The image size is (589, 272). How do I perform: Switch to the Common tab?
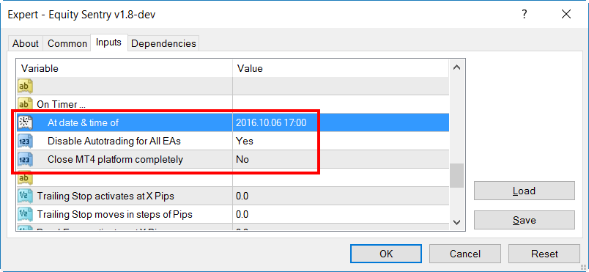(x=67, y=43)
